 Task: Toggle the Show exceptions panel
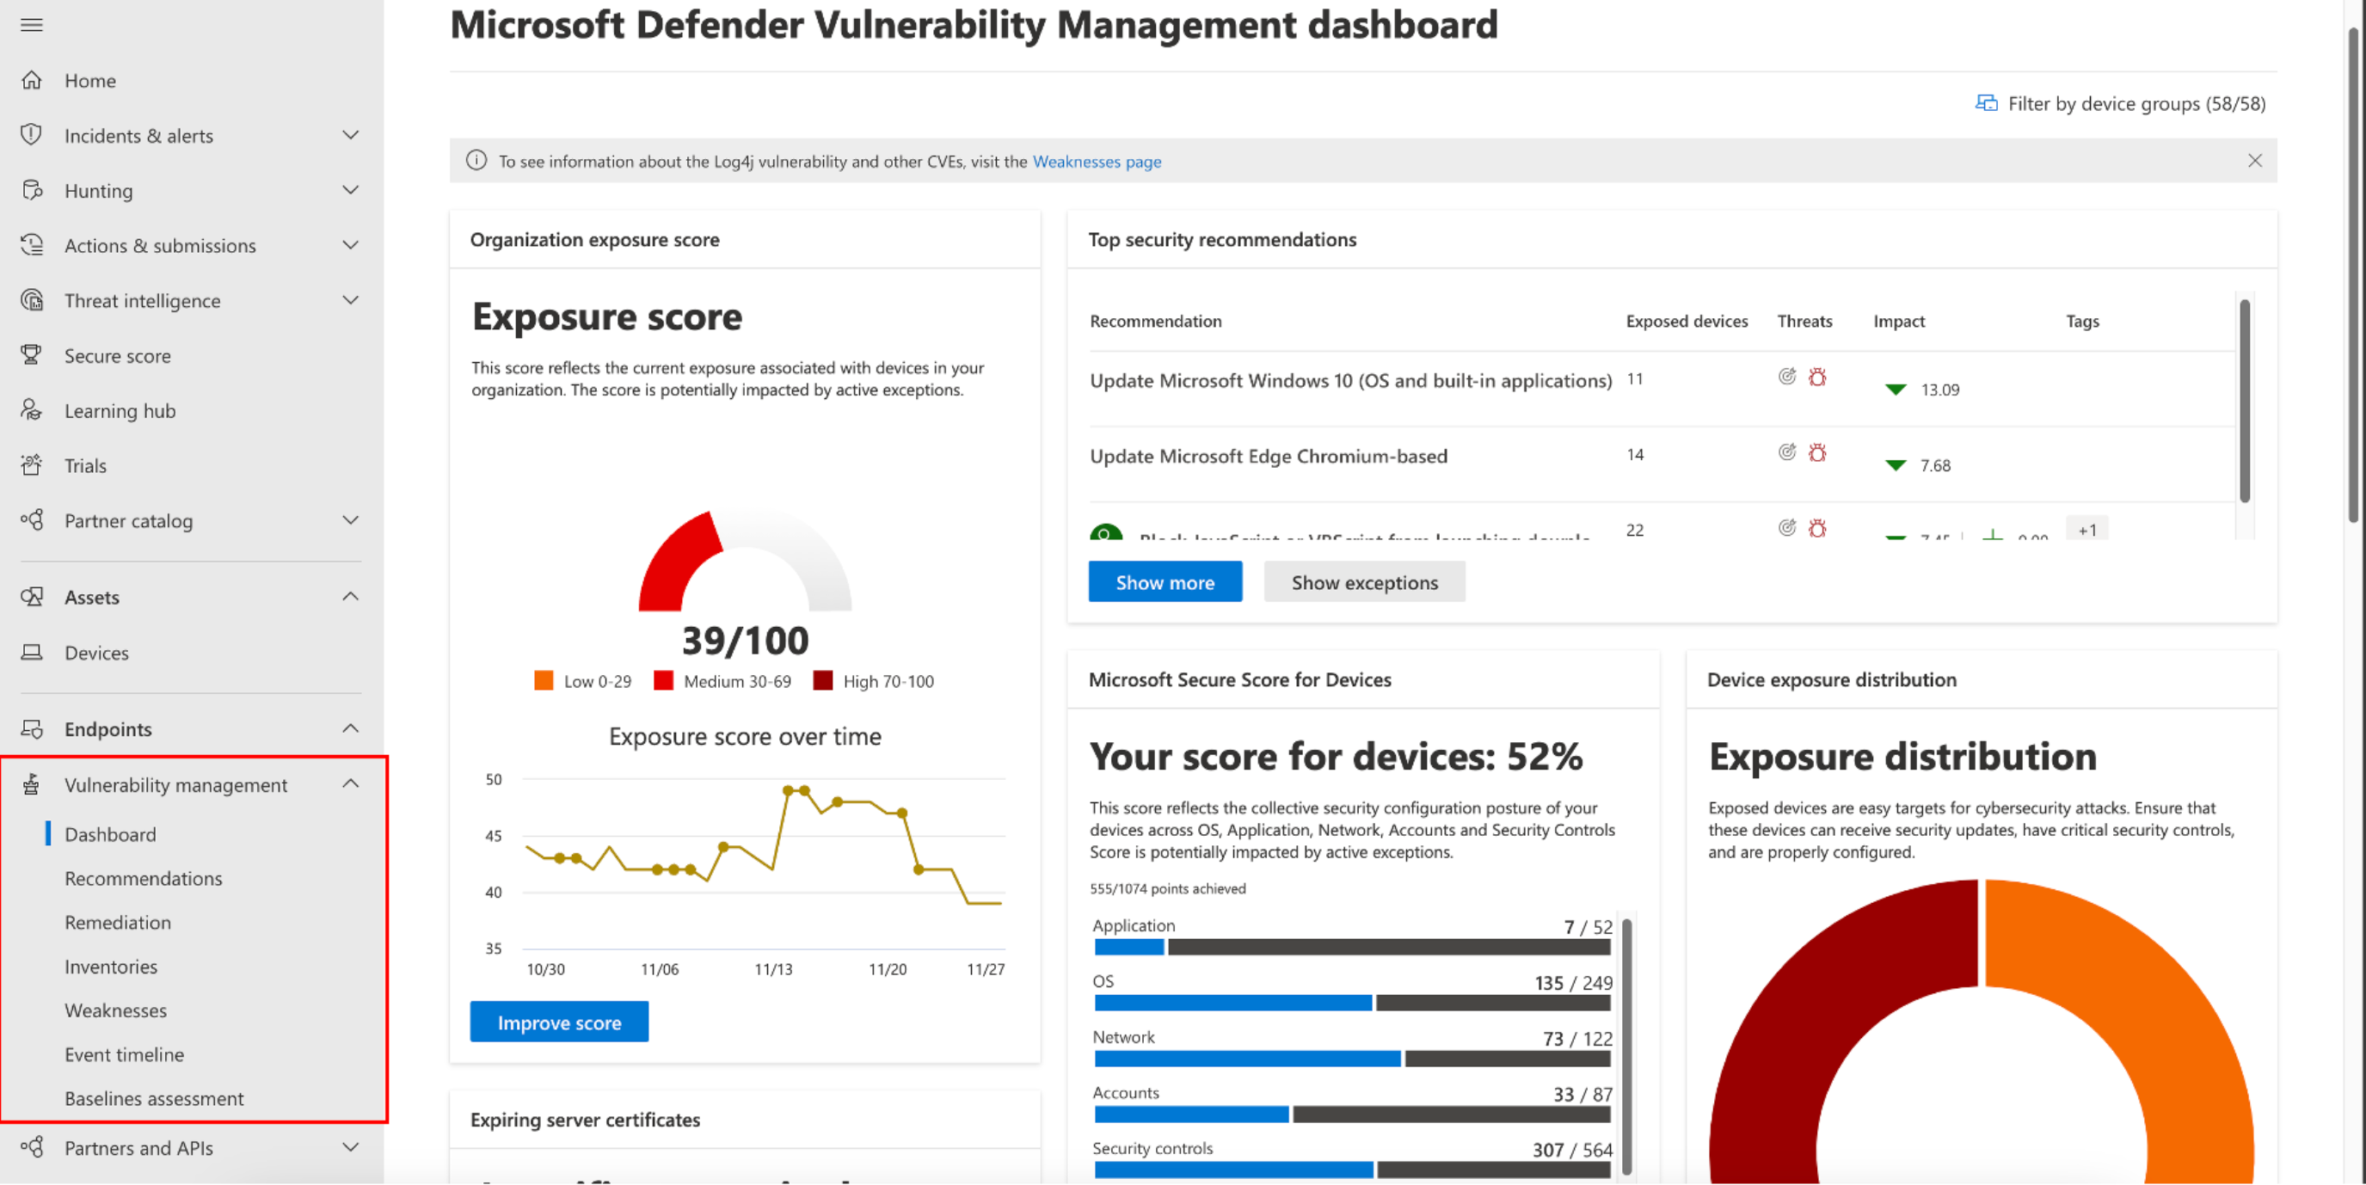(x=1363, y=580)
